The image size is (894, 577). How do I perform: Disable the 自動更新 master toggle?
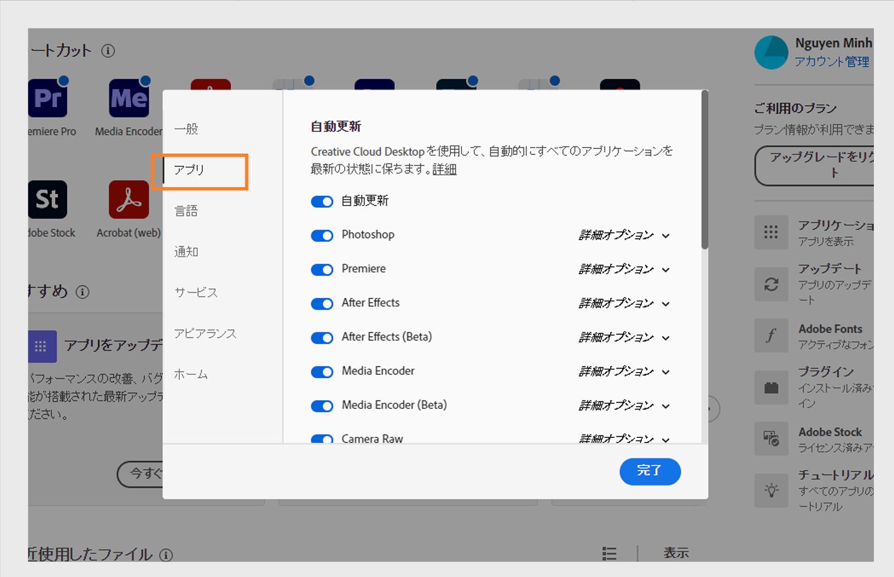321,201
